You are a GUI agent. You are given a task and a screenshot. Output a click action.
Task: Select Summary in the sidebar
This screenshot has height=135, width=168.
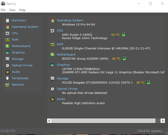click(19, 20)
